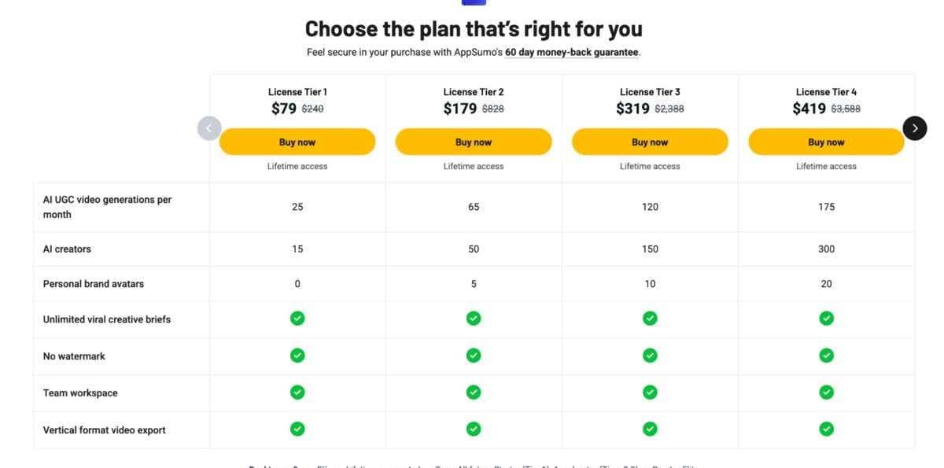Click Tier 3 no watermark checkmark
Image resolution: width=944 pixels, height=468 pixels.
650,356
